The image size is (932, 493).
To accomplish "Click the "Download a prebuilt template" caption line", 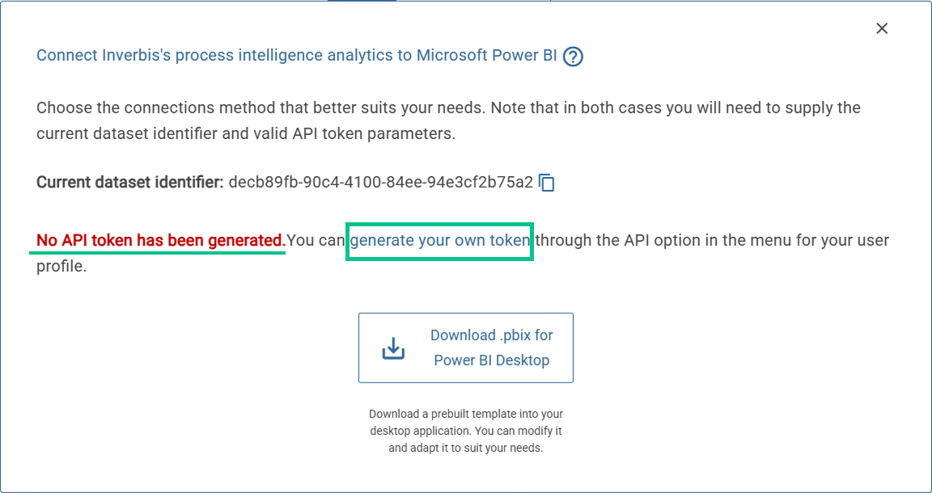I will (466, 414).
